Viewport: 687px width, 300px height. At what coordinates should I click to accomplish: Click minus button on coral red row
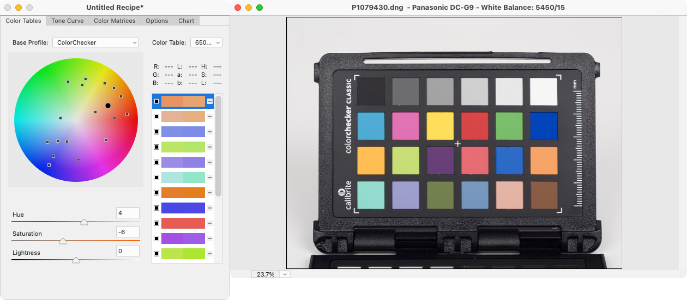point(210,223)
